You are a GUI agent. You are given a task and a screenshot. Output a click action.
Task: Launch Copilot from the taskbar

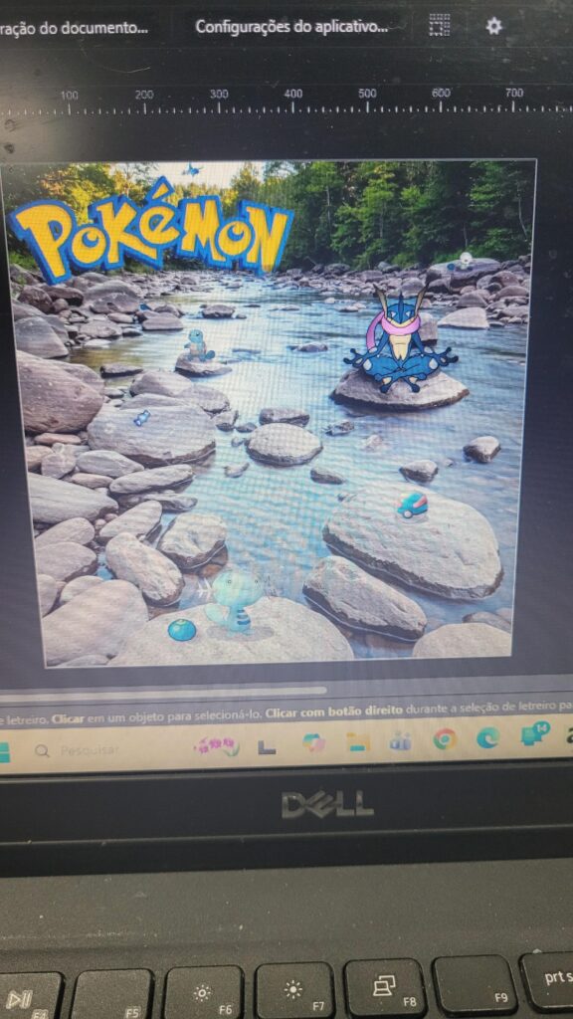click(313, 742)
